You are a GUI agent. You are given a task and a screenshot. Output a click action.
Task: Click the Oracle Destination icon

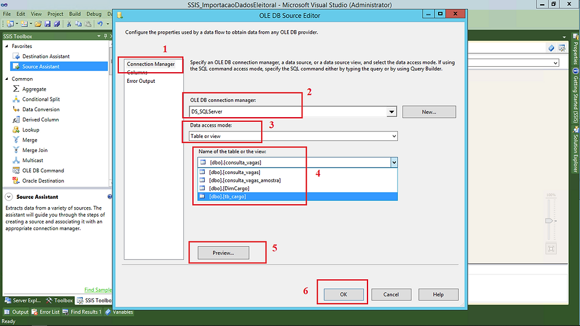16,180
